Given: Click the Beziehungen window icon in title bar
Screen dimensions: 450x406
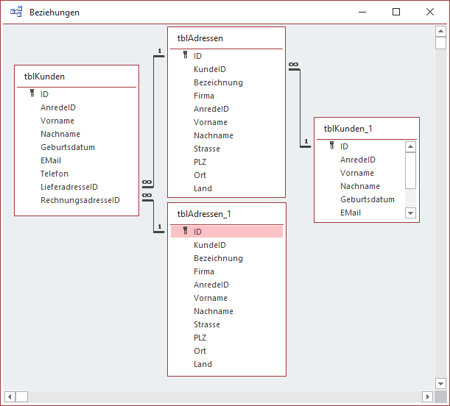Looking at the screenshot, I should (15, 13).
